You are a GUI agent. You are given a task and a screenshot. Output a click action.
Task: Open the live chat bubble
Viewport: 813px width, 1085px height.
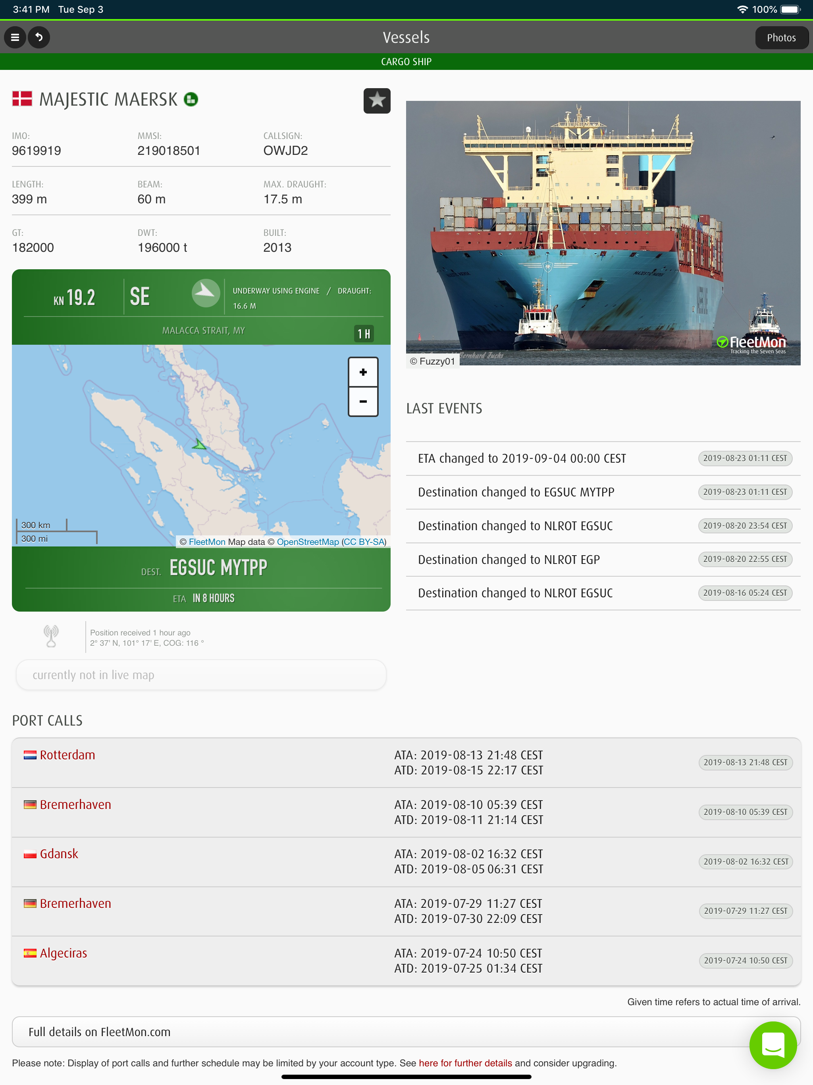[x=773, y=1045]
